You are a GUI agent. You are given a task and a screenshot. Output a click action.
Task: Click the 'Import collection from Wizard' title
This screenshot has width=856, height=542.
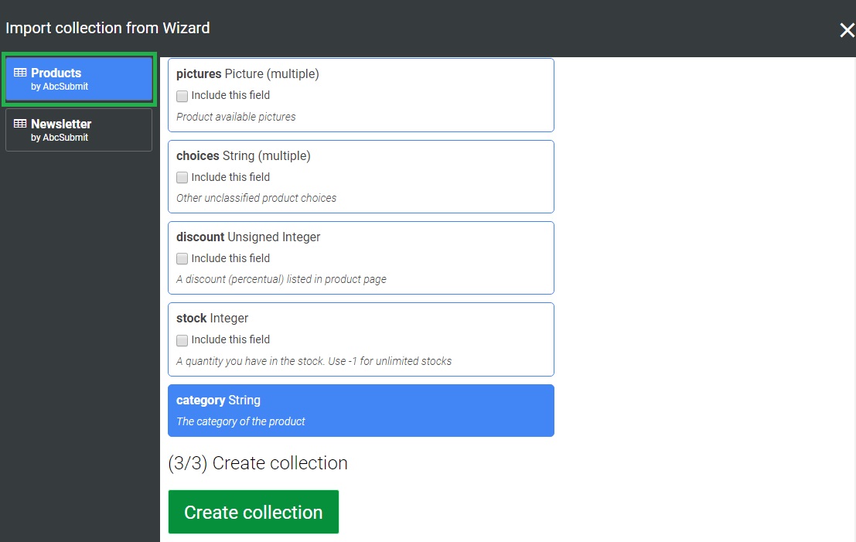(107, 28)
